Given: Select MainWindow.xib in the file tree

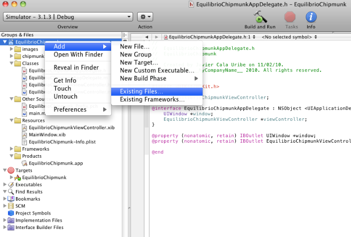Looking at the screenshot, I should (47, 135).
